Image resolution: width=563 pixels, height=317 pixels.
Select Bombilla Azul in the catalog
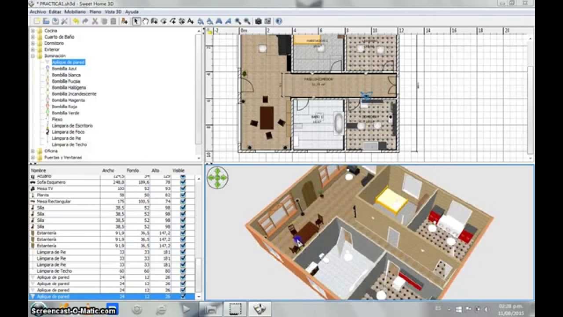[64, 69]
